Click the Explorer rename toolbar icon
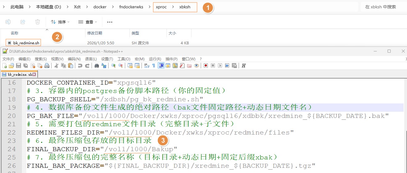The height and width of the screenshot is (173, 407). pyautogui.click(x=8, y=22)
